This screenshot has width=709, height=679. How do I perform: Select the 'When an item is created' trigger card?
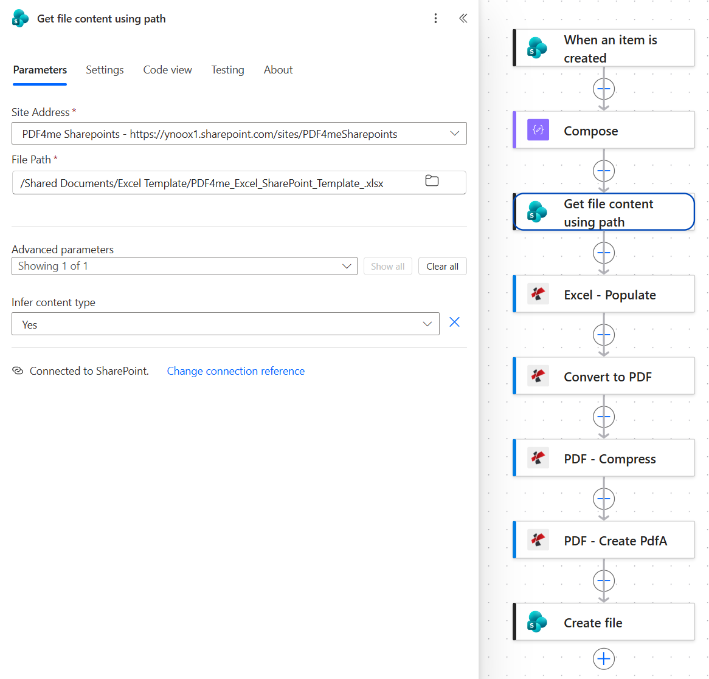click(x=604, y=48)
